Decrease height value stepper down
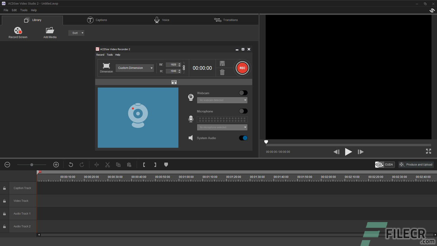The width and height of the screenshot is (437, 246). [x=180, y=72]
